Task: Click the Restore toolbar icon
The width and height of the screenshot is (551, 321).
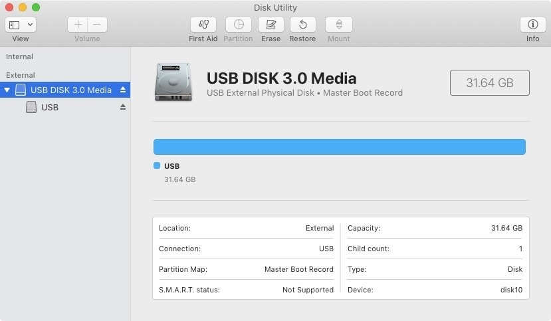Action: pos(302,25)
